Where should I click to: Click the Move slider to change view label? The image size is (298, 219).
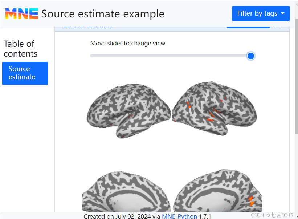[128, 43]
